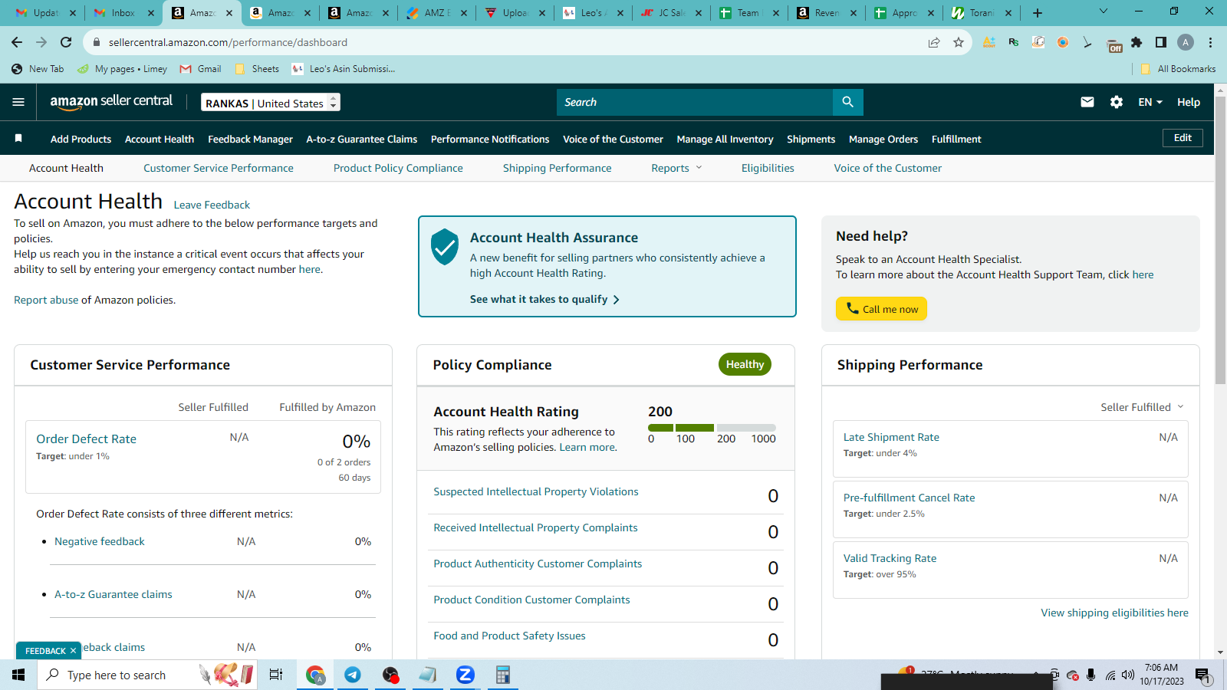Switch to the Customer Service Performance tab

click(x=219, y=168)
